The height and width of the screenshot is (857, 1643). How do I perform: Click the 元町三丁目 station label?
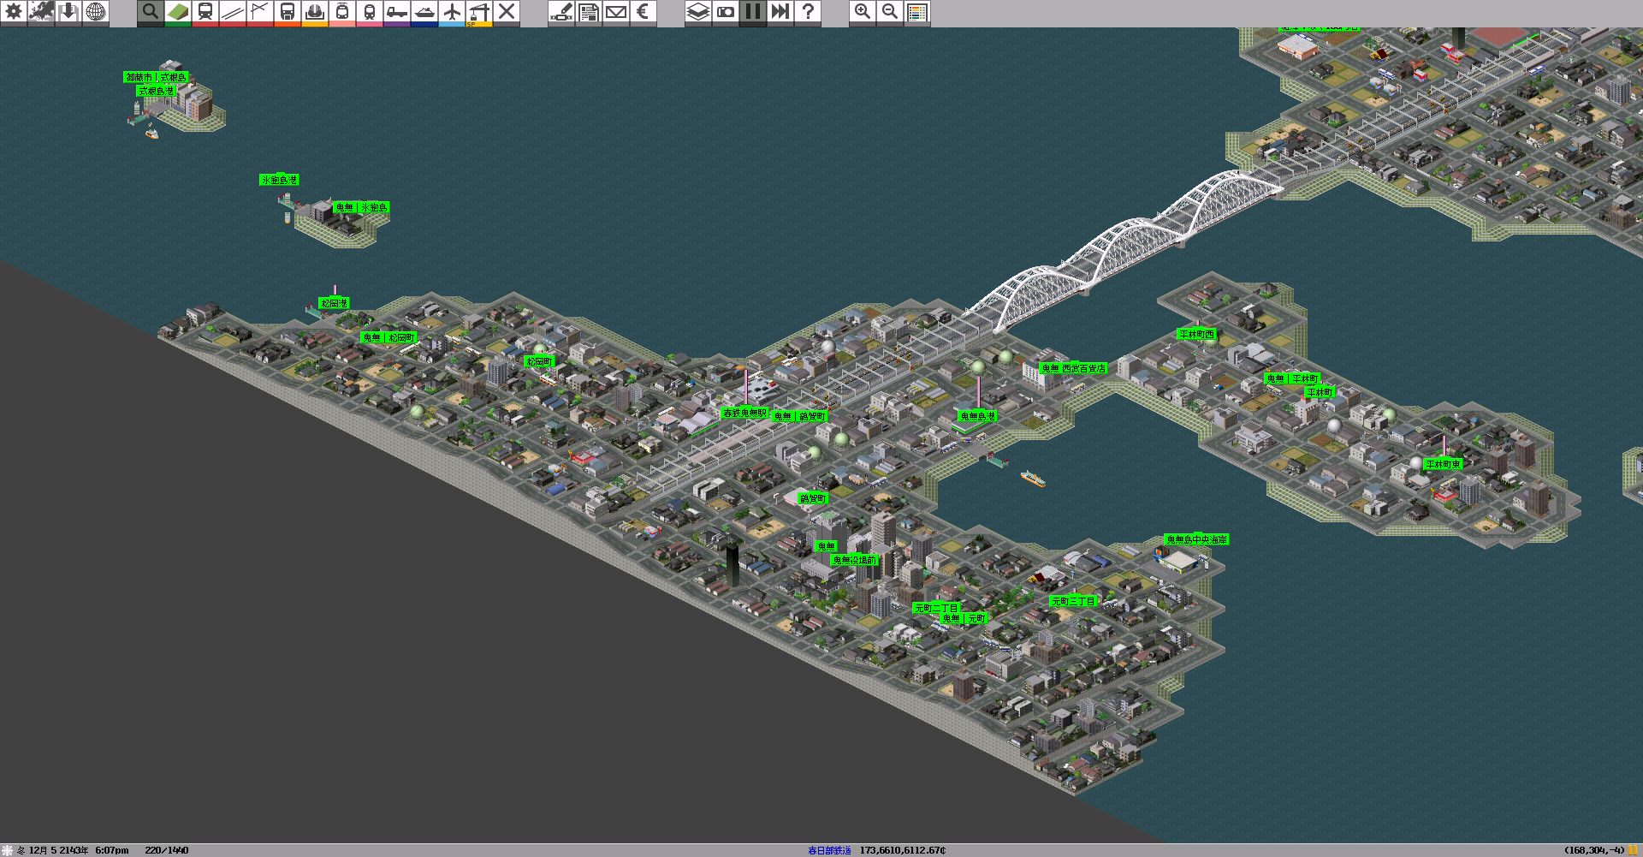pyautogui.click(x=1073, y=601)
